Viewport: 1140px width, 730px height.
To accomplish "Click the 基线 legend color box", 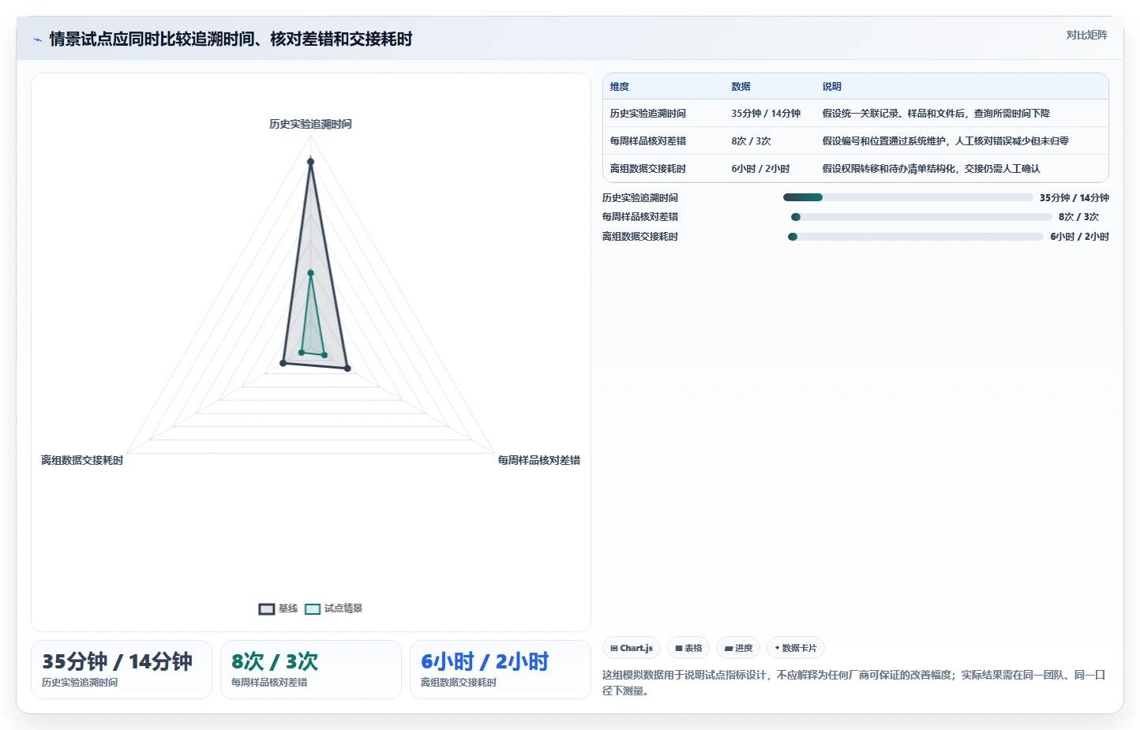I will pyautogui.click(x=267, y=608).
